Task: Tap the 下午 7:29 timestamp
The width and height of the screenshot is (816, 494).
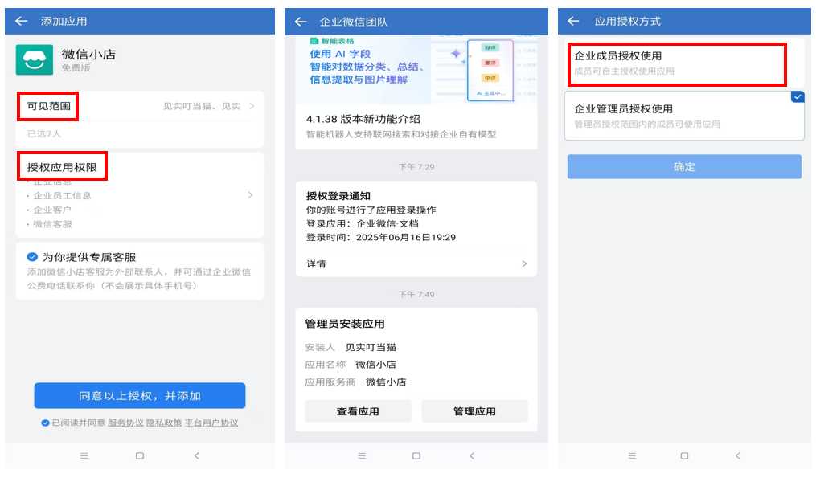Action: click(416, 167)
